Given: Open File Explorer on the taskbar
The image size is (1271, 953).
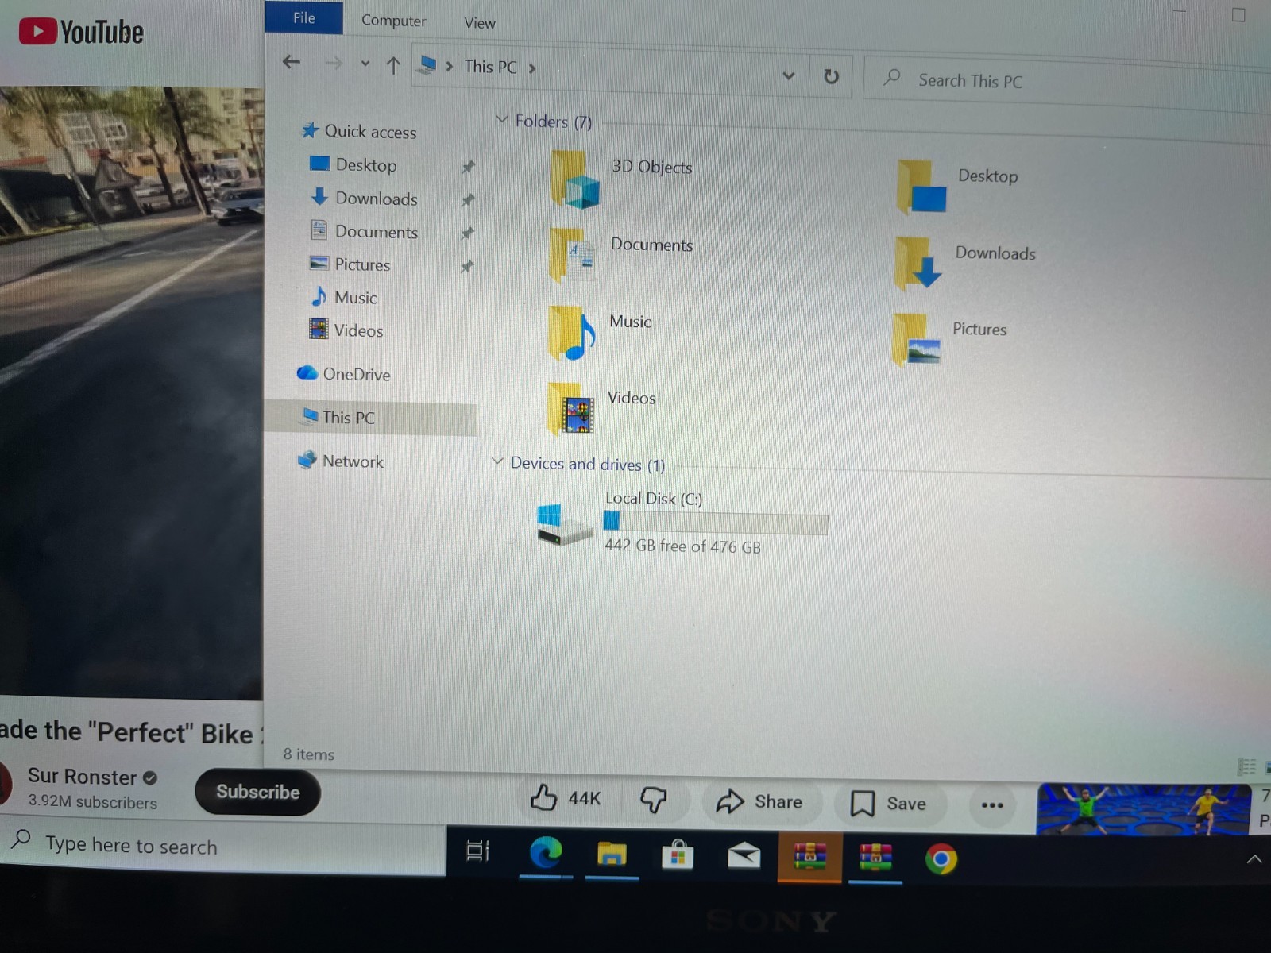Looking at the screenshot, I should click(612, 855).
